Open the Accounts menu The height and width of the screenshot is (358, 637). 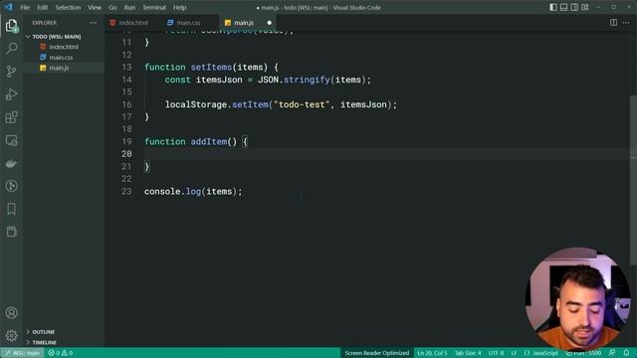click(11, 313)
